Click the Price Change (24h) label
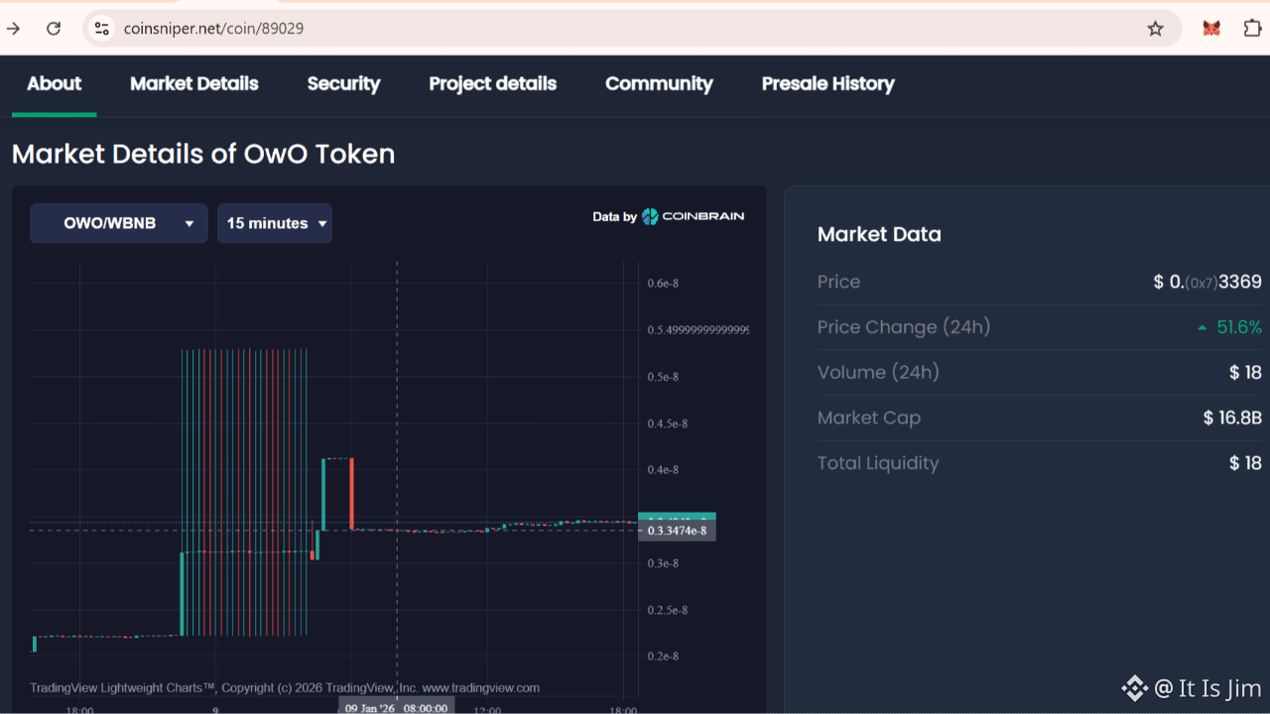This screenshot has height=714, width=1270. (x=904, y=327)
